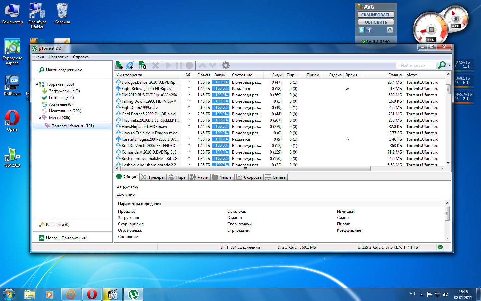This screenshot has width=481, height=301.
Task: Open the Настройка menu
Action: point(58,57)
